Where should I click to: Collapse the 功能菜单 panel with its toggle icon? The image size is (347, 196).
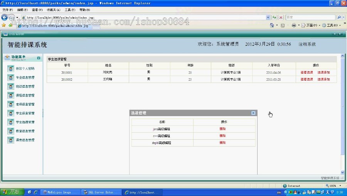click(x=39, y=58)
